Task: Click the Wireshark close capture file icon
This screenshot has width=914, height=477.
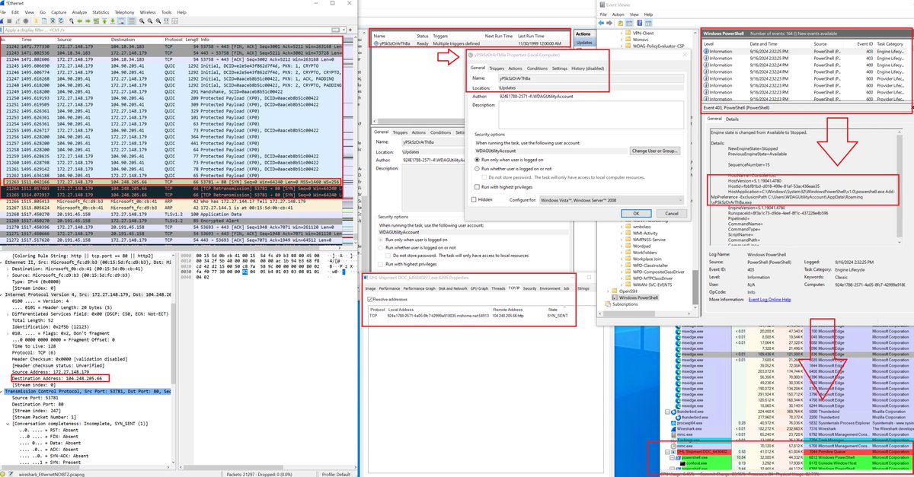Action: (x=53, y=21)
